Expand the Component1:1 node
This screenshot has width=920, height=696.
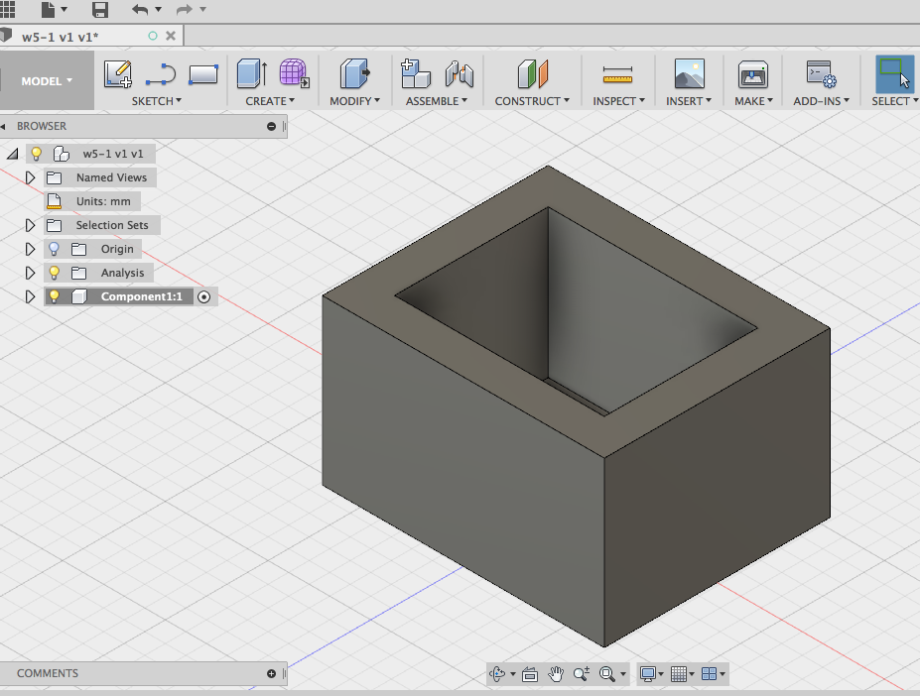(30, 296)
